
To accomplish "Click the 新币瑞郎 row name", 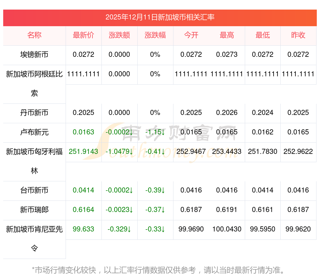I will (x=34, y=210).
